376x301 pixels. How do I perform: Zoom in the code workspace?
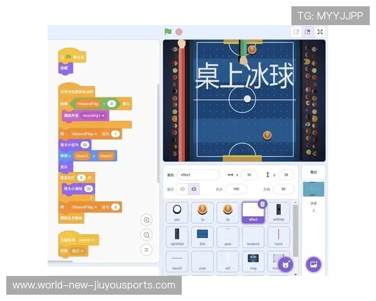tap(147, 220)
